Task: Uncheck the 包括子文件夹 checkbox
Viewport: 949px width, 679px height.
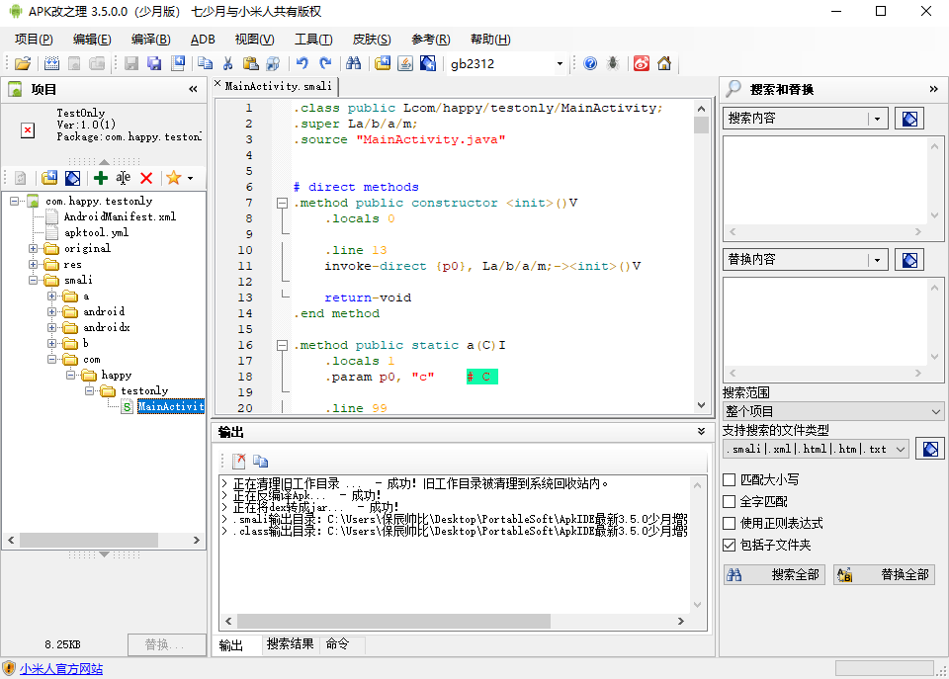Action: coord(730,546)
